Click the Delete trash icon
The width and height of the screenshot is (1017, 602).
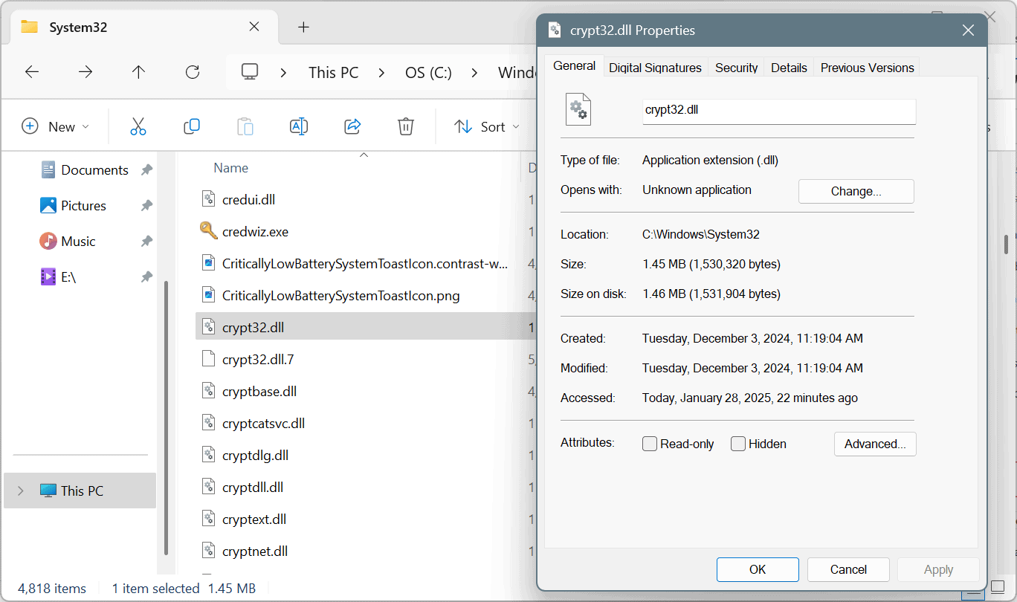pyautogui.click(x=406, y=126)
